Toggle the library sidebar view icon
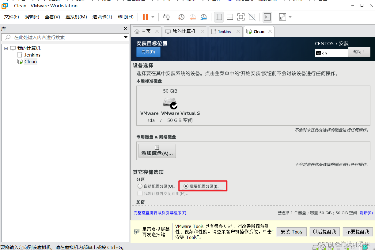The image size is (375, 250). coord(219,17)
